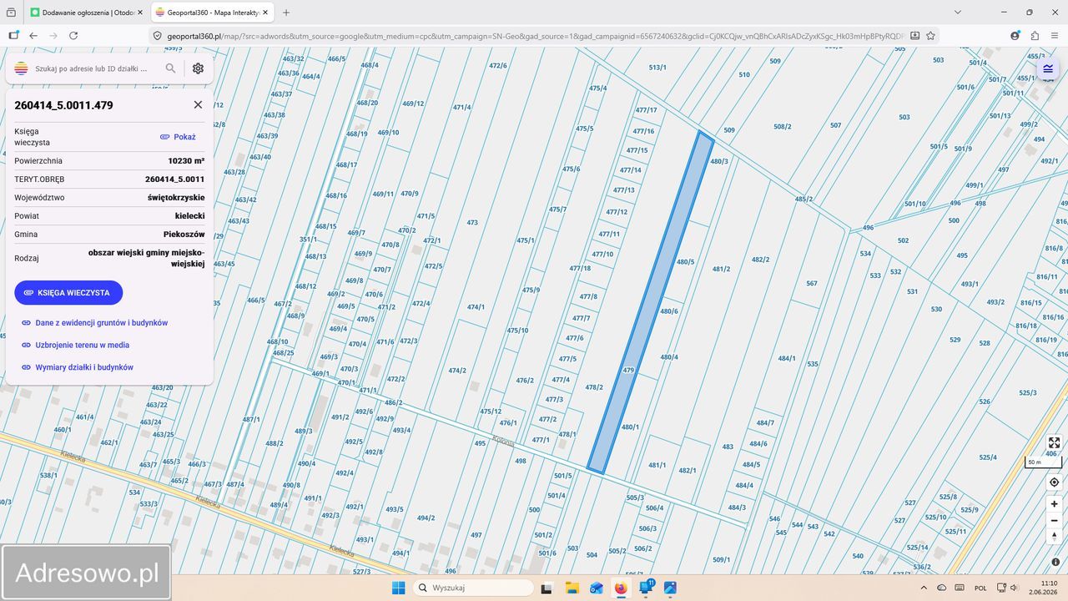Image resolution: width=1068 pixels, height=601 pixels.
Task: Open map settings gear icon
Action: pos(198,68)
